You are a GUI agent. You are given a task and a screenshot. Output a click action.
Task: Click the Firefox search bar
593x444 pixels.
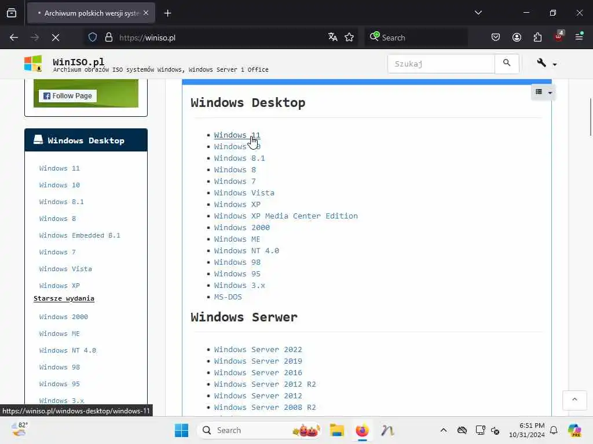tap(416, 38)
